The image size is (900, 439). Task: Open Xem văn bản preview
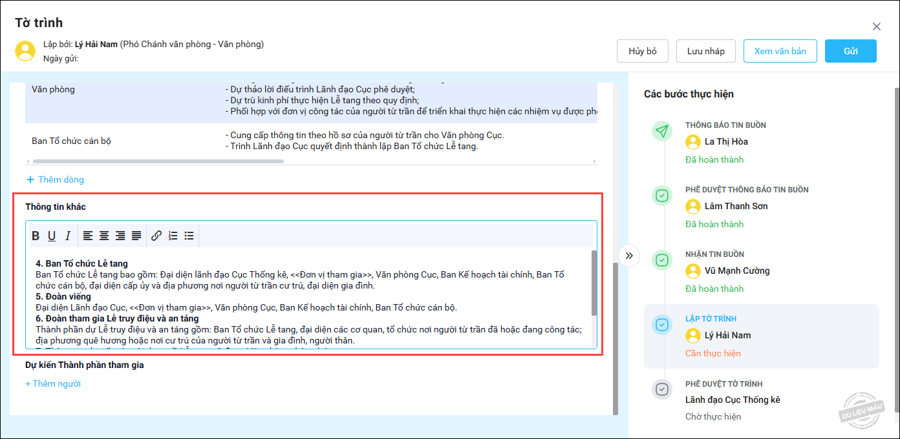coord(780,51)
